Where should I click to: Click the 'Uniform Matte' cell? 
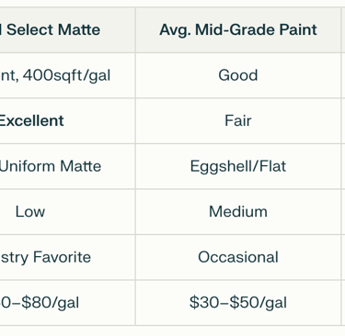(67, 166)
